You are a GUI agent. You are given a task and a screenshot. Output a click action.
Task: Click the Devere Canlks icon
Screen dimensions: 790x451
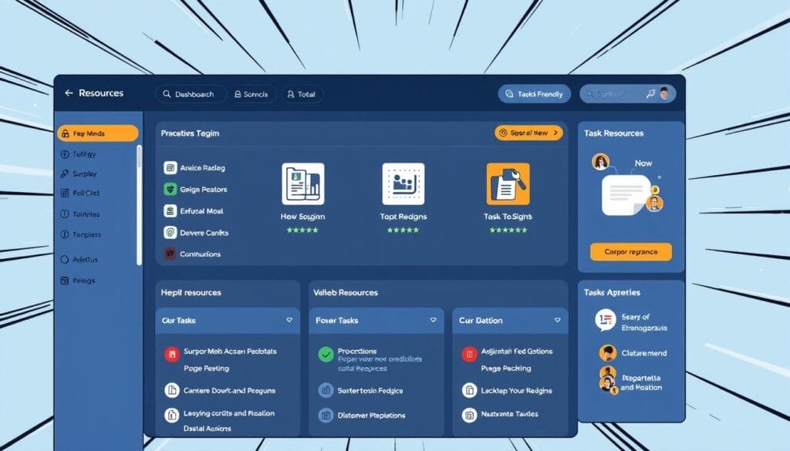[170, 233]
